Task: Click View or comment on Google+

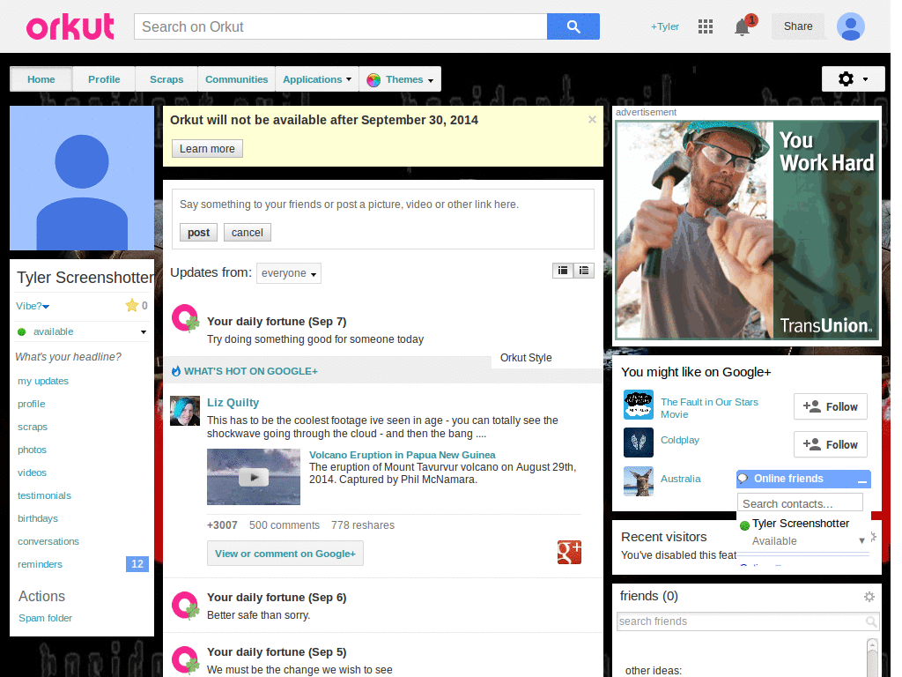Action: tap(285, 554)
